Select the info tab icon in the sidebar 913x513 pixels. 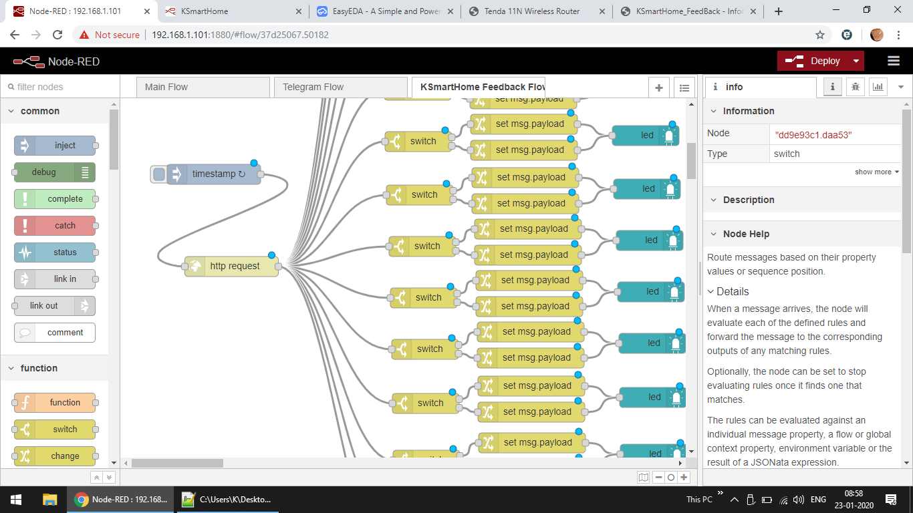832,87
